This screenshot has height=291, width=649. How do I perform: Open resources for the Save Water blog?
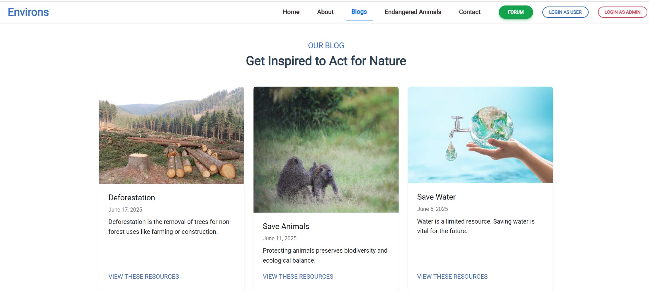452,276
